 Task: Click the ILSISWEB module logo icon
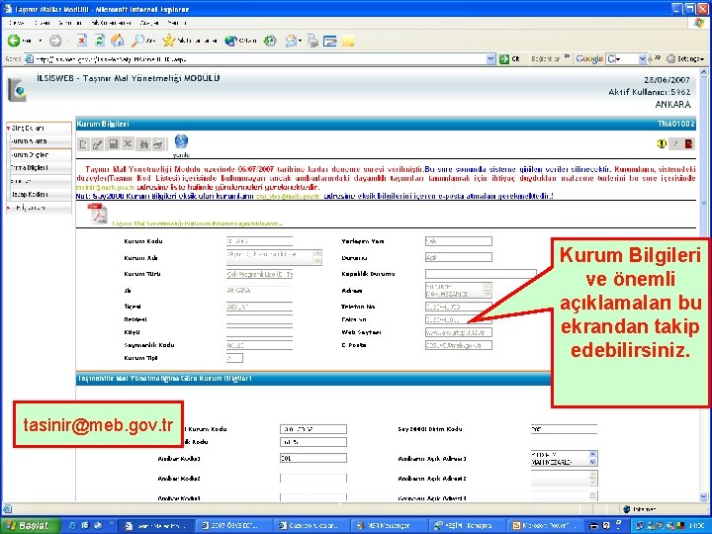pos(17,89)
